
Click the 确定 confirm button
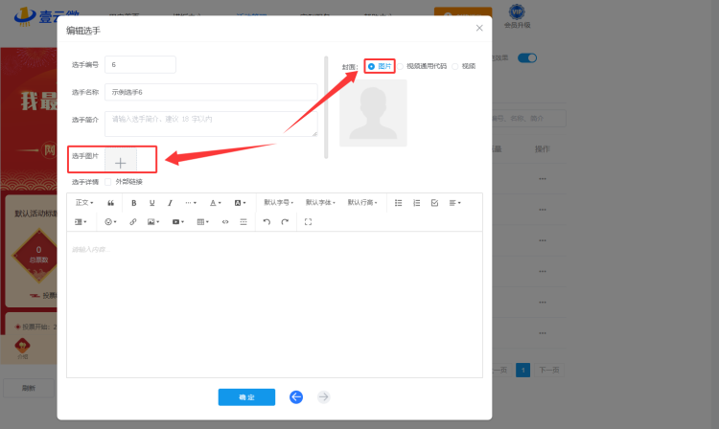[x=246, y=396]
